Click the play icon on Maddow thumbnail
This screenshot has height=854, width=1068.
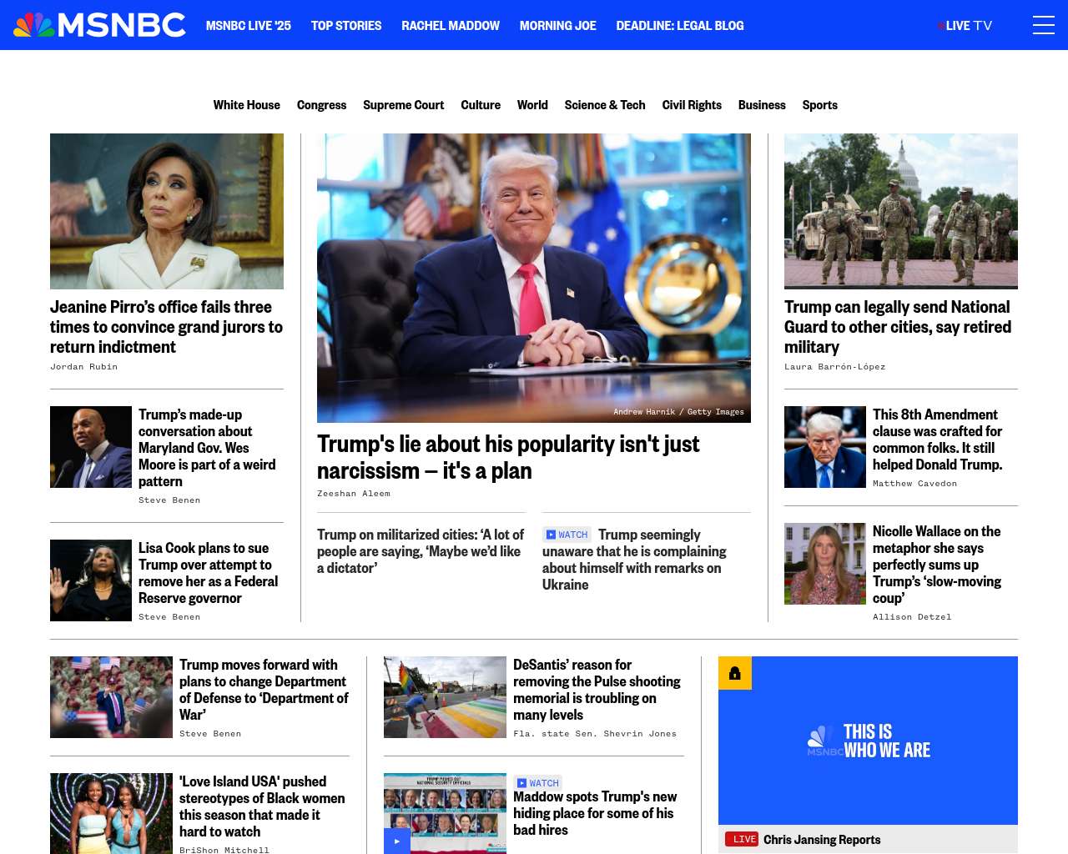[397, 841]
